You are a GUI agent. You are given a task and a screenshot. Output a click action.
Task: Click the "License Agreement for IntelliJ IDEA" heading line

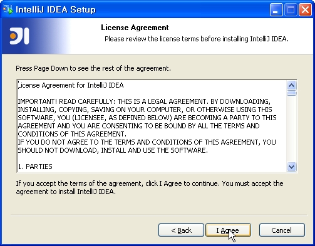click(71, 85)
